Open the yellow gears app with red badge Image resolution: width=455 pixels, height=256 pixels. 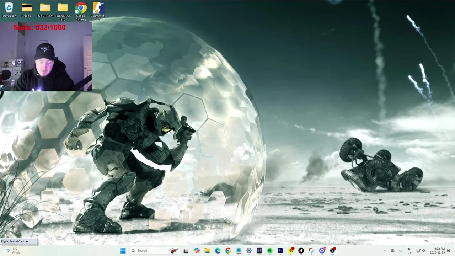(x=291, y=251)
